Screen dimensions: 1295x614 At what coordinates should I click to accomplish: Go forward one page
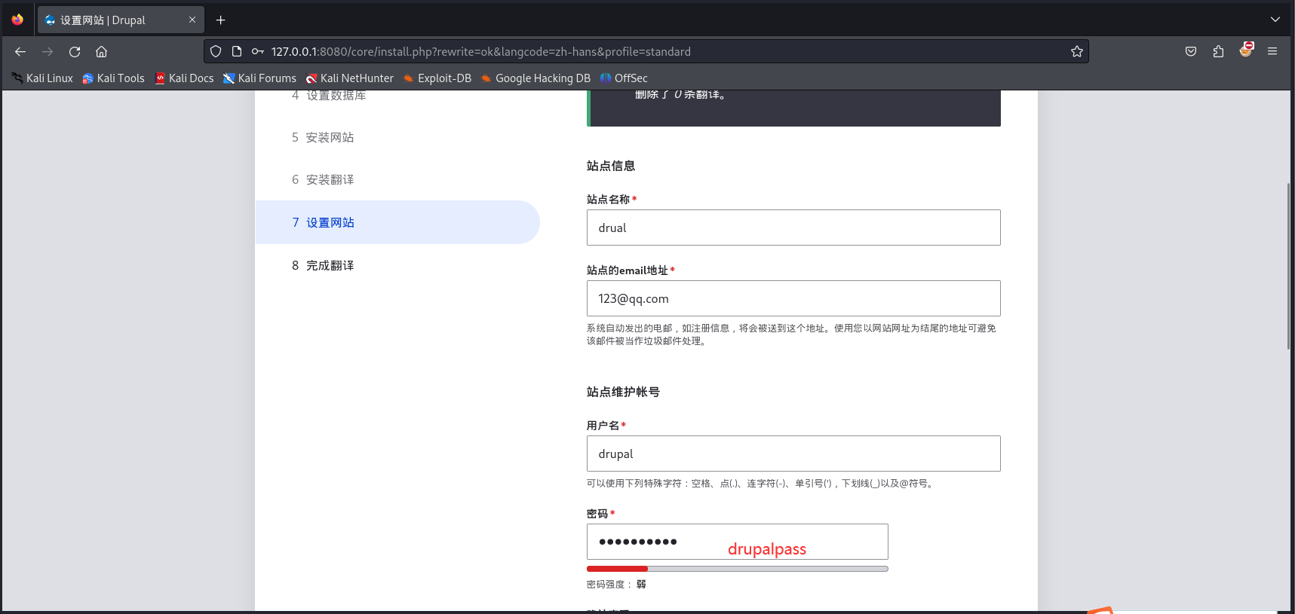click(48, 51)
